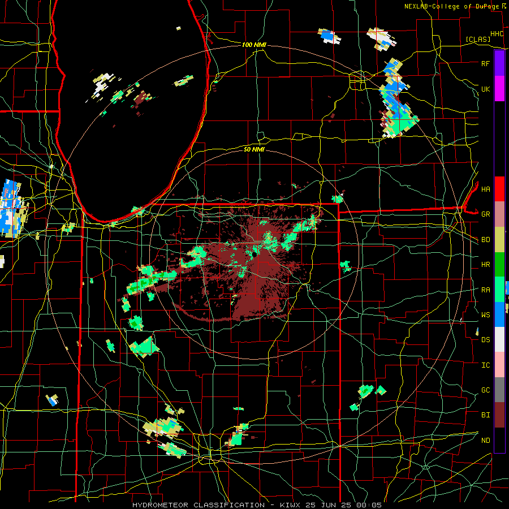Screen dimensions: 509x509
Task: Click the "HYDROMETEOR CLASSIFICATION" title text
Action: [199, 505]
